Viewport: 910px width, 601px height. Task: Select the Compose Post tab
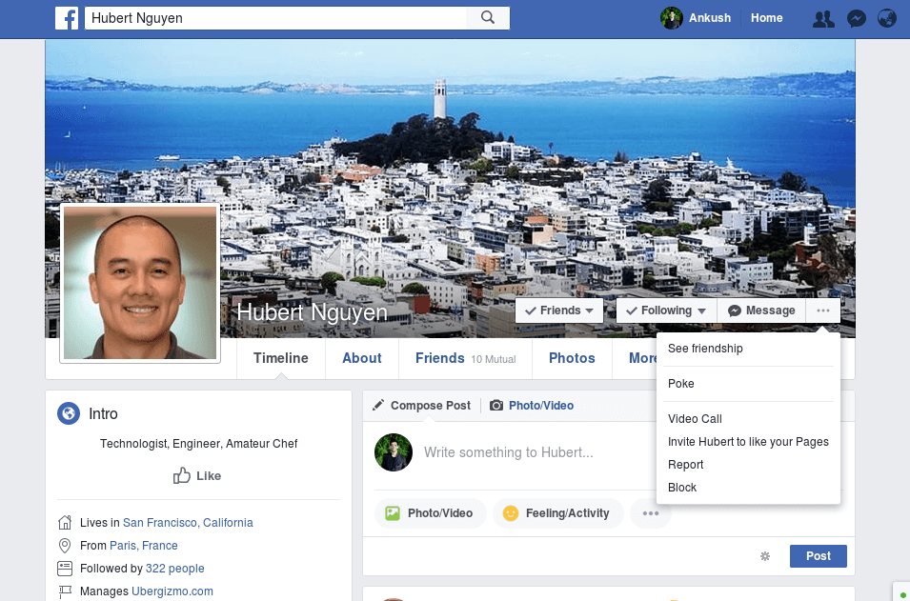coord(422,405)
